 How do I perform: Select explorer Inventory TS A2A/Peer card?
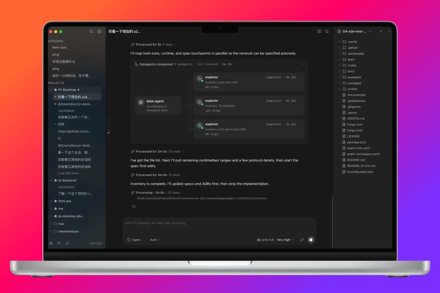click(x=249, y=106)
